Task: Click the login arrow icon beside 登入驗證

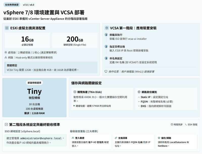Action: [73, 138]
